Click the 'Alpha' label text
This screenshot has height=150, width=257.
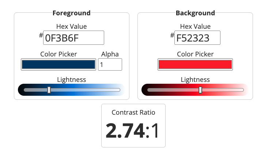click(110, 54)
